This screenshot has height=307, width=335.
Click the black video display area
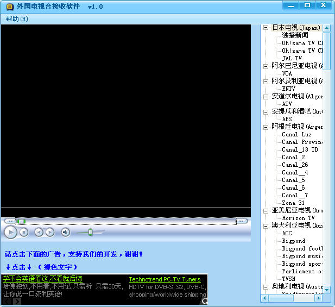tap(126, 121)
